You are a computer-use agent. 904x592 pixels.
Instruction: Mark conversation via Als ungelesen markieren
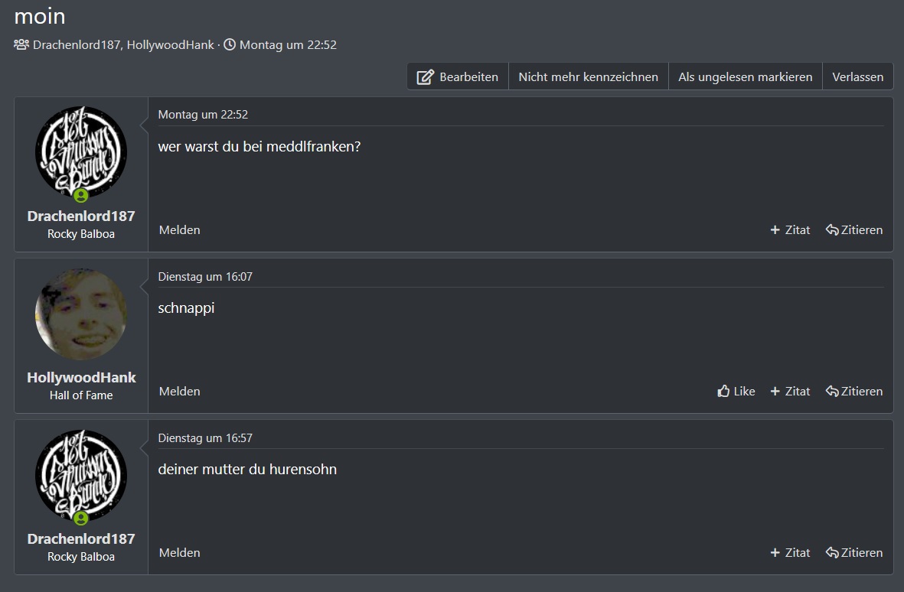point(745,77)
